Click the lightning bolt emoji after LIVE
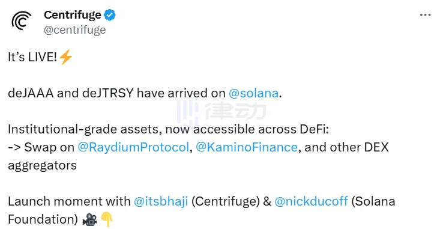This screenshot has width=443, height=229. point(66,56)
